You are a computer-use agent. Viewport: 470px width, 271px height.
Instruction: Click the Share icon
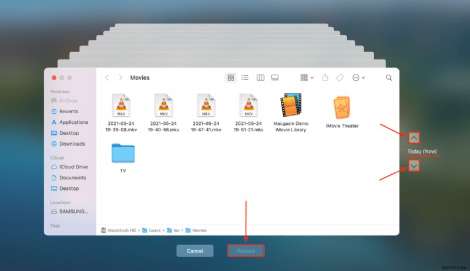(x=325, y=78)
